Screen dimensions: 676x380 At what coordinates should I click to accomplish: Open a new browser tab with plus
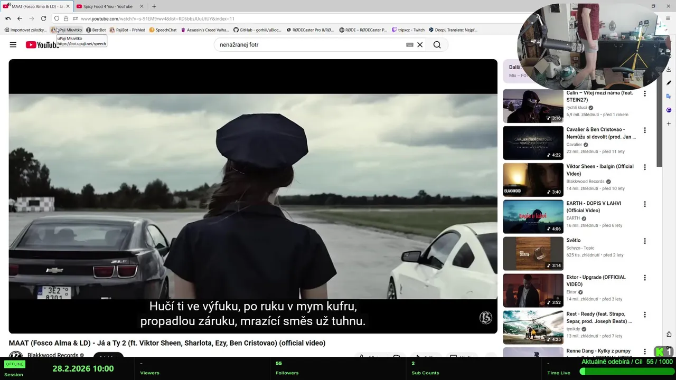pos(154,6)
